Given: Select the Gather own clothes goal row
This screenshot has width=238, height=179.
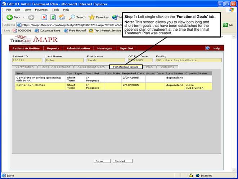Looking at the screenshot, I should point(40,86).
